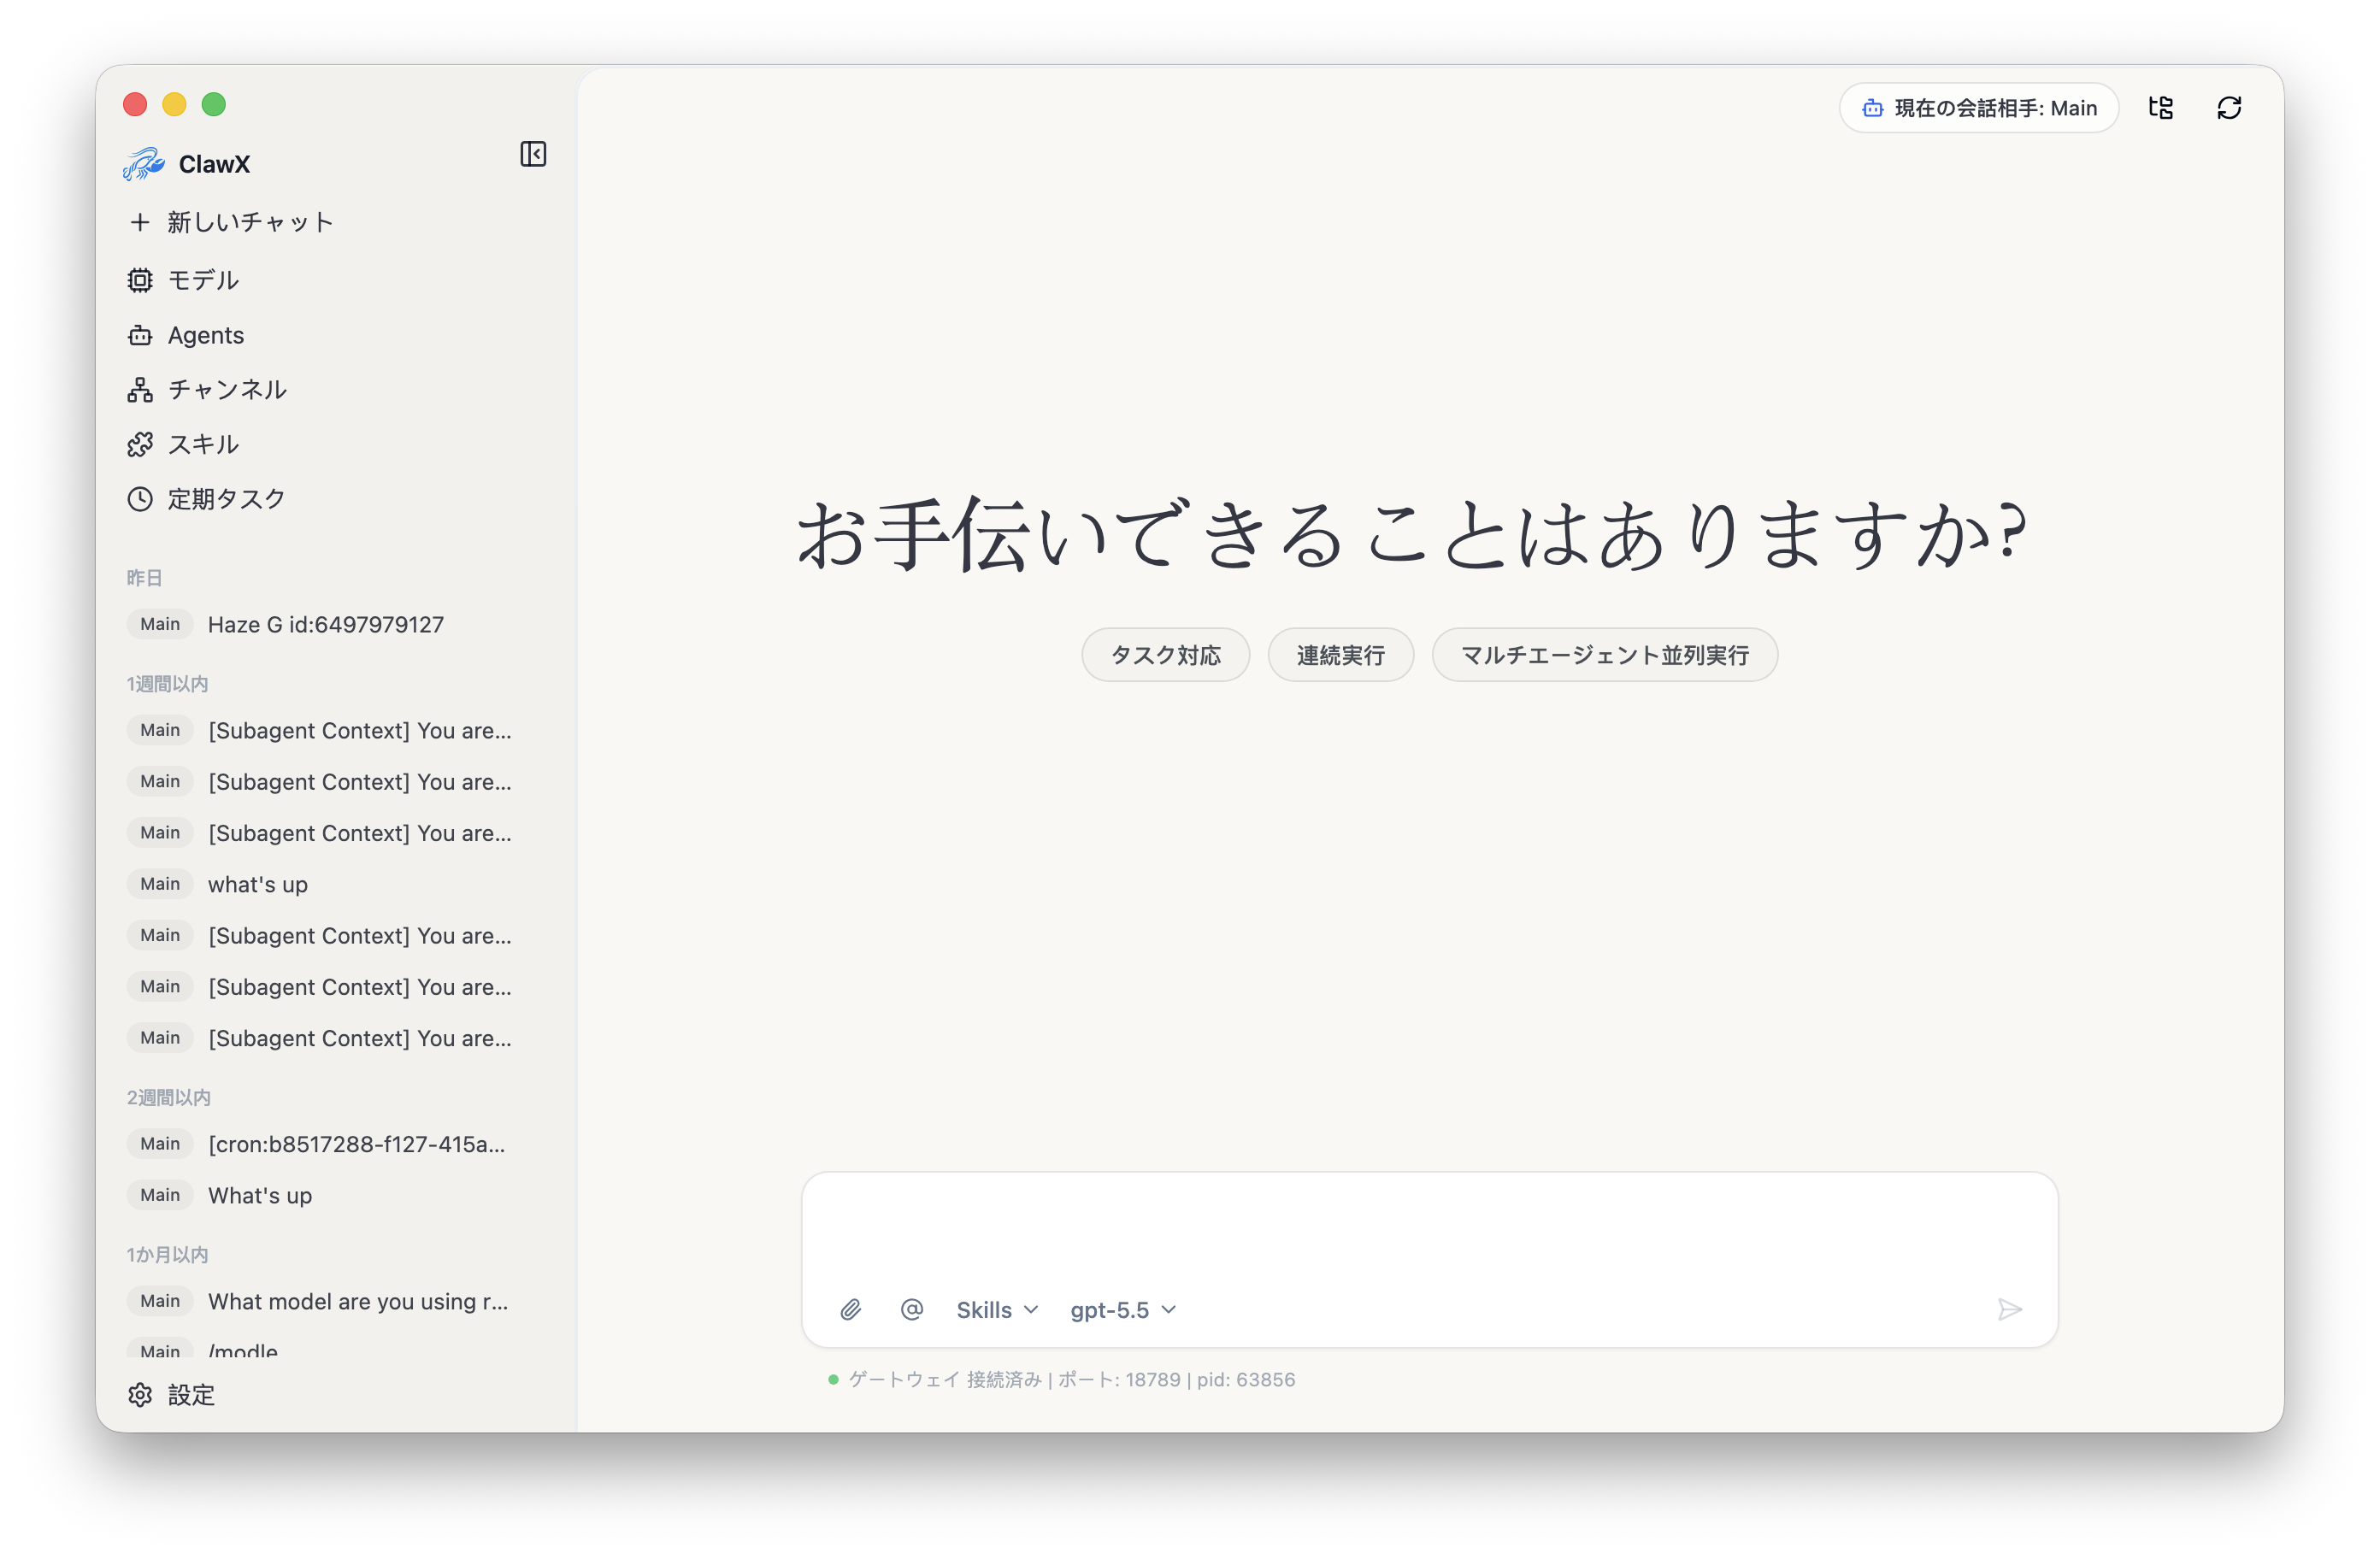
Task: Open the Agents page
Action: 336,335
